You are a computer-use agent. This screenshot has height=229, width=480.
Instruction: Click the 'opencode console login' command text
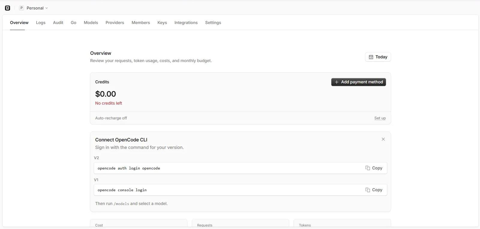coord(122,190)
